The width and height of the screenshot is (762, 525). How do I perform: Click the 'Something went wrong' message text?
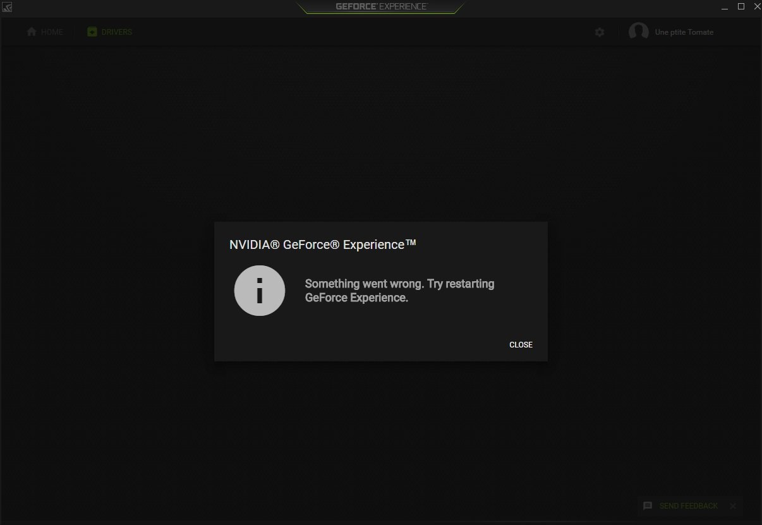click(399, 291)
